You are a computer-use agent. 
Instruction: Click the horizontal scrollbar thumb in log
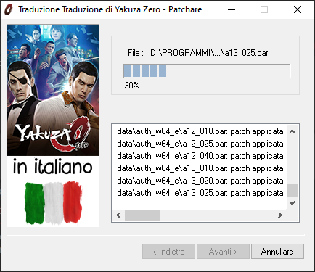142,215
